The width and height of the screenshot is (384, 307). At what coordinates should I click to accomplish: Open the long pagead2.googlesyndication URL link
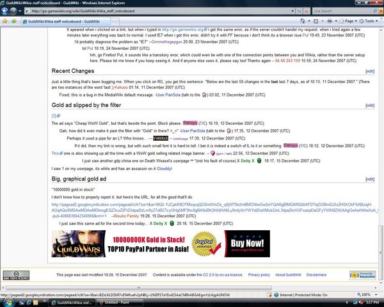pyautogui.click(x=214, y=210)
